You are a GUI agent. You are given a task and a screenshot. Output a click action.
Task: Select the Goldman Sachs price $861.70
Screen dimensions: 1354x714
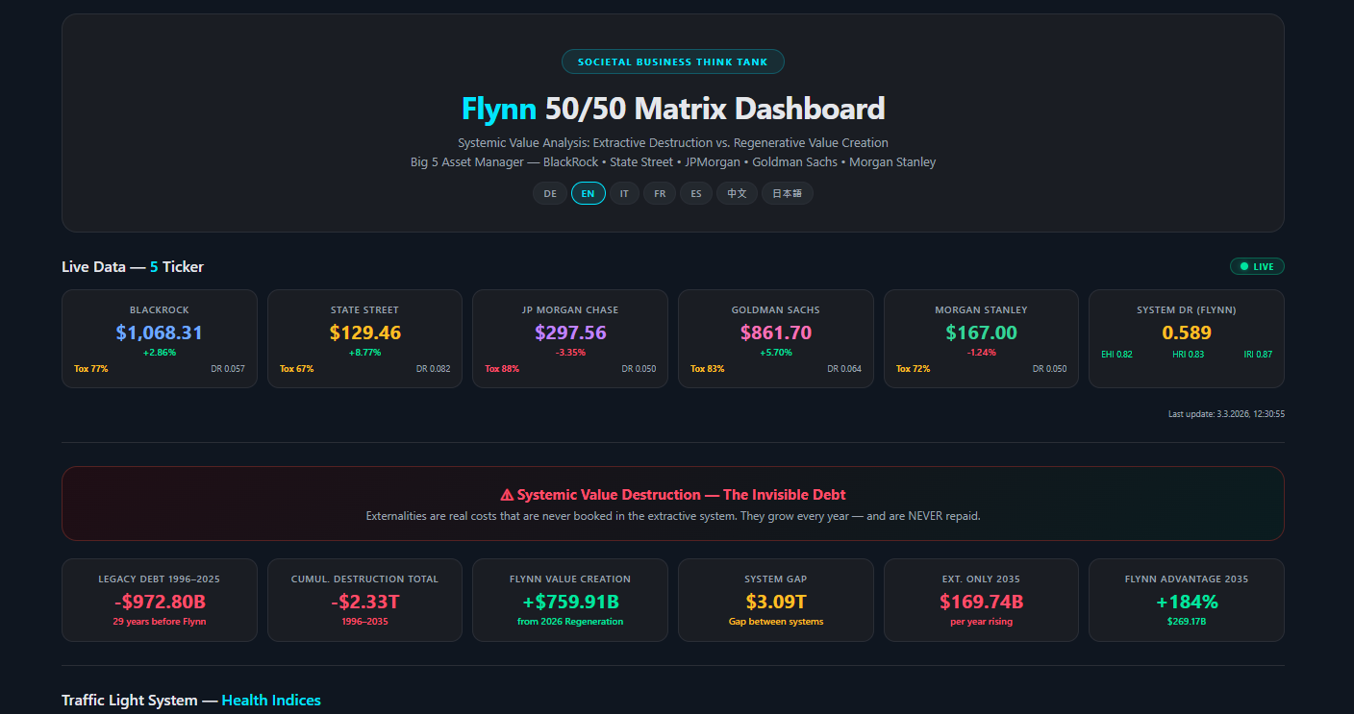(776, 332)
